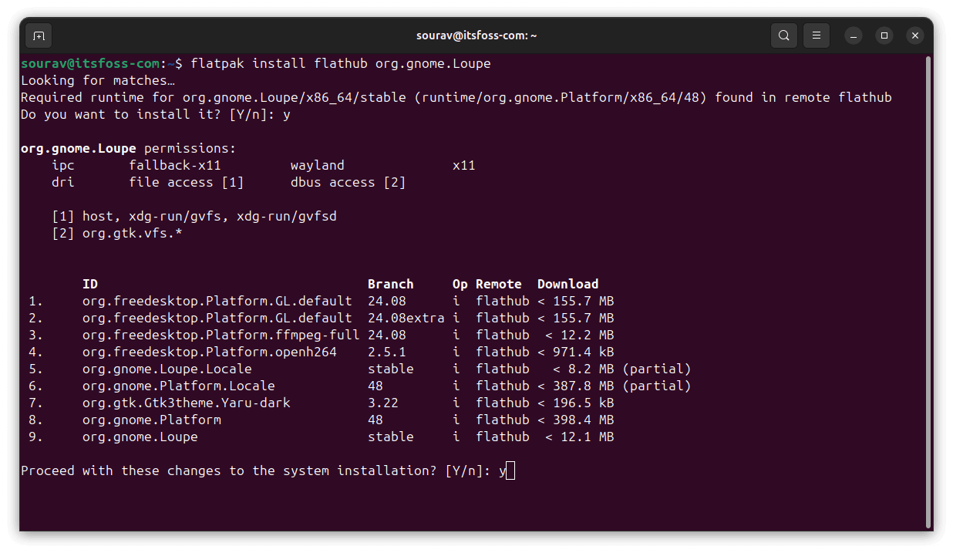Click the cursor block after proceed prompt

(510, 470)
